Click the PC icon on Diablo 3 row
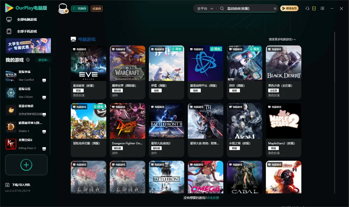The image size is (349, 207). 44,131
